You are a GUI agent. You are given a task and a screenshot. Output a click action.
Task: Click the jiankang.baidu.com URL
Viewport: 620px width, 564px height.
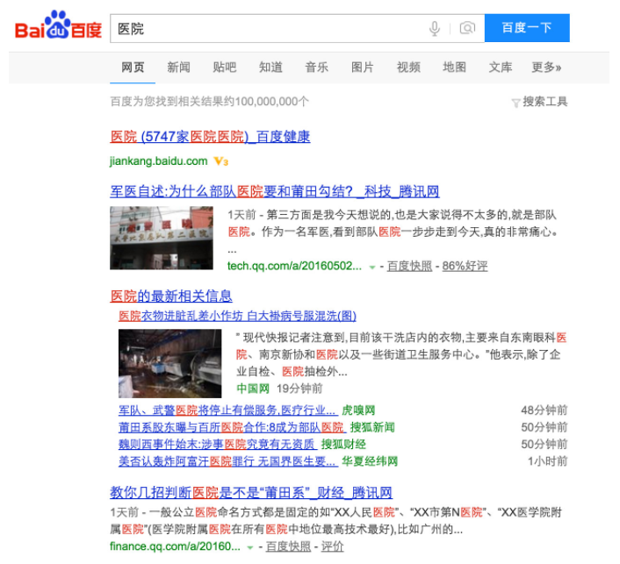tap(159, 161)
